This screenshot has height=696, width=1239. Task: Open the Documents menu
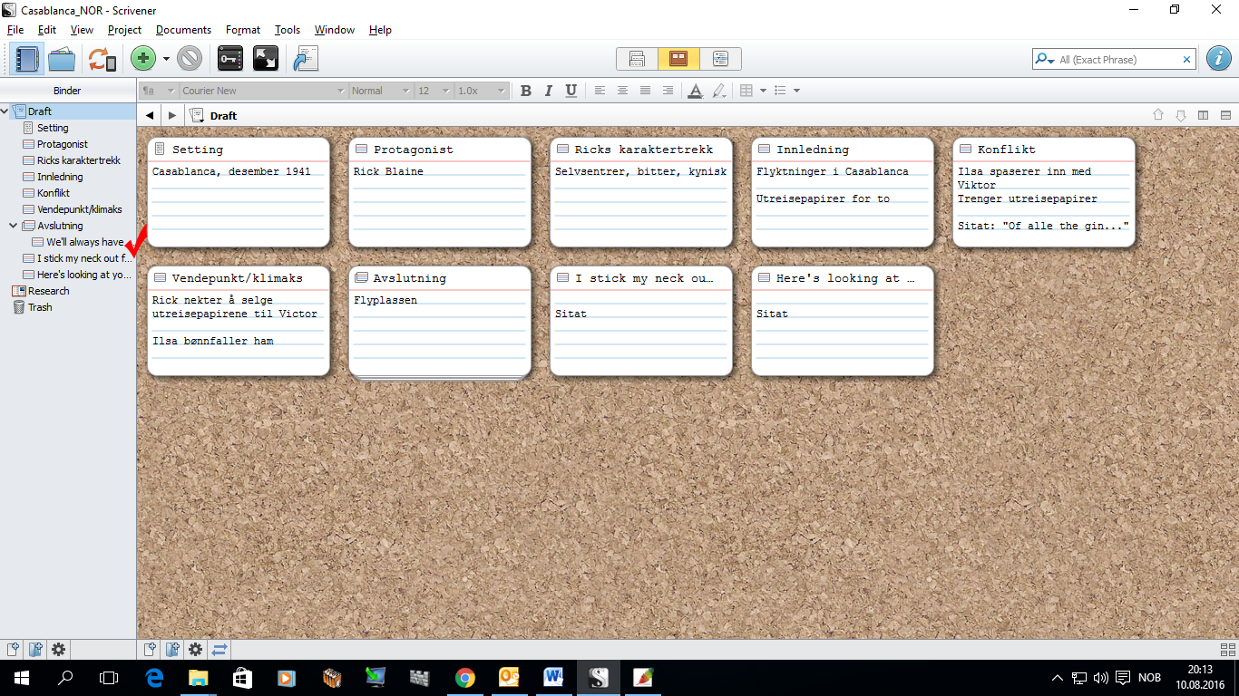[x=183, y=29]
